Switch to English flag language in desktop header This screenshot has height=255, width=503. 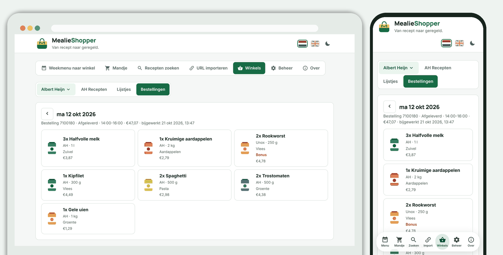pos(315,44)
